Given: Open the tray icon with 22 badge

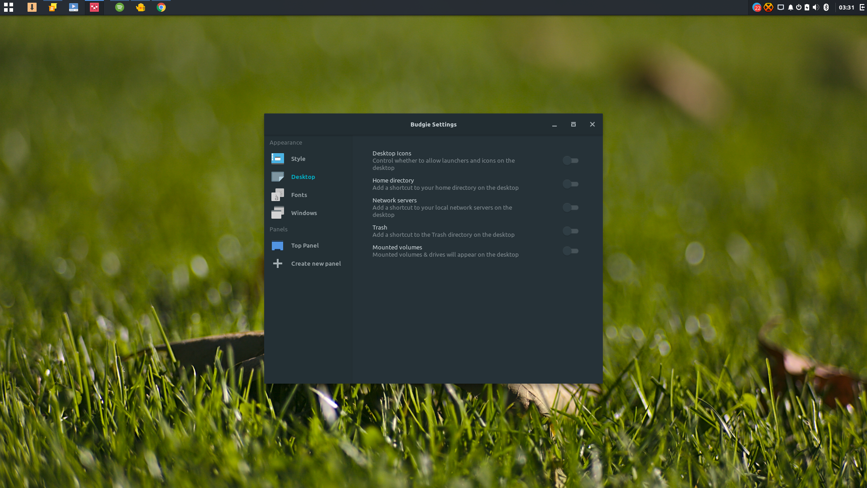Looking at the screenshot, I should tap(757, 7).
